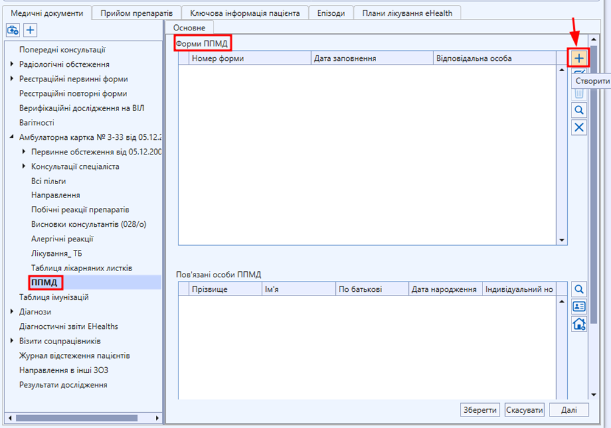Collapse the Амбулаторна картка № 3-33 node
Screen dimensions: 611x428
tap(12, 137)
